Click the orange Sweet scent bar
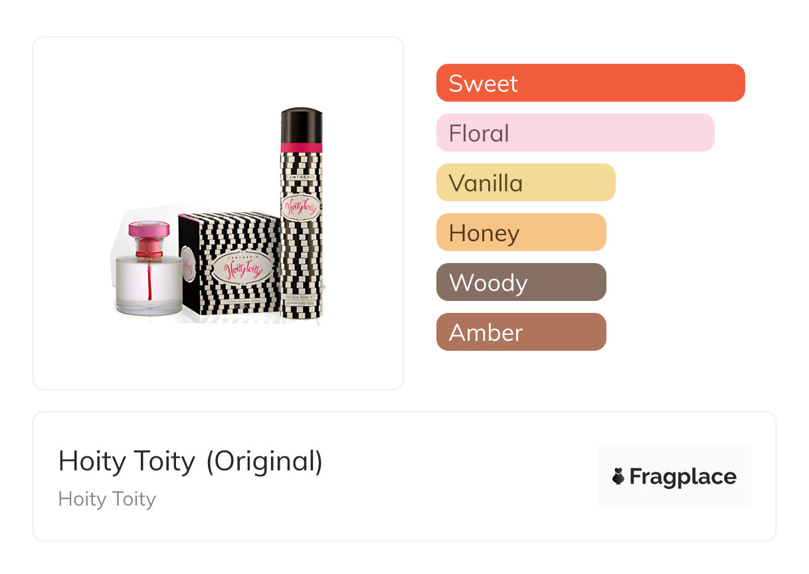 [x=590, y=83]
